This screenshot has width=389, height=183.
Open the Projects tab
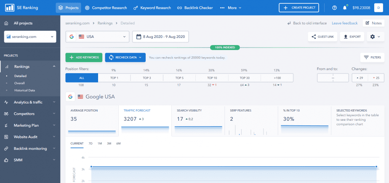tap(69, 8)
